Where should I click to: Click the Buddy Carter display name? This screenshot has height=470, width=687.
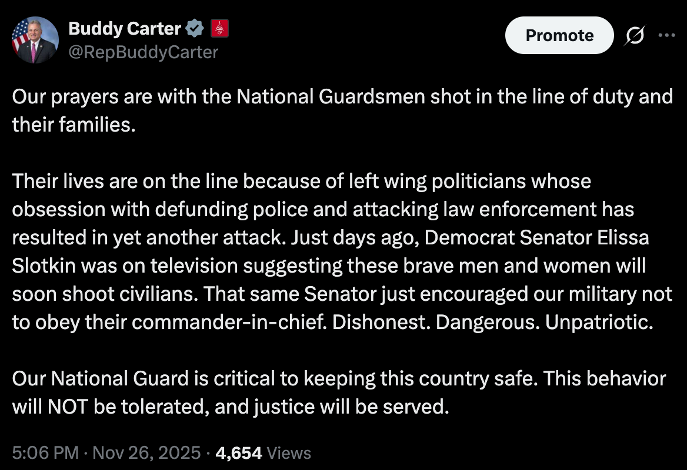tap(125, 28)
